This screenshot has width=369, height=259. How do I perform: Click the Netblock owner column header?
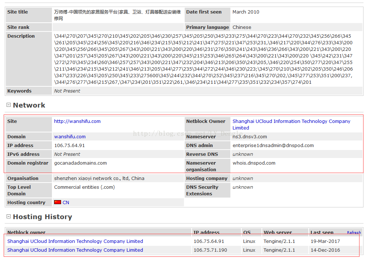pos(26,232)
